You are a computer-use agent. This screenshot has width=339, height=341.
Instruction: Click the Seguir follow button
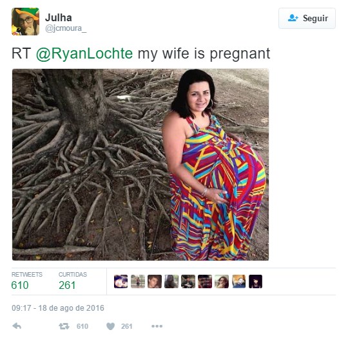(307, 18)
